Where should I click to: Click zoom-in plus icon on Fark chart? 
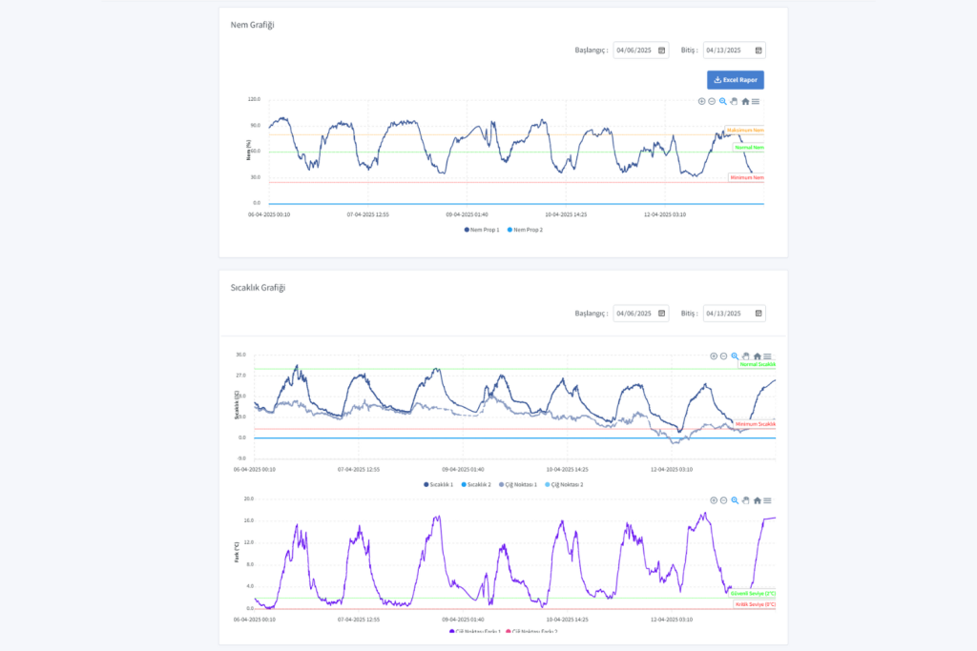coord(713,499)
